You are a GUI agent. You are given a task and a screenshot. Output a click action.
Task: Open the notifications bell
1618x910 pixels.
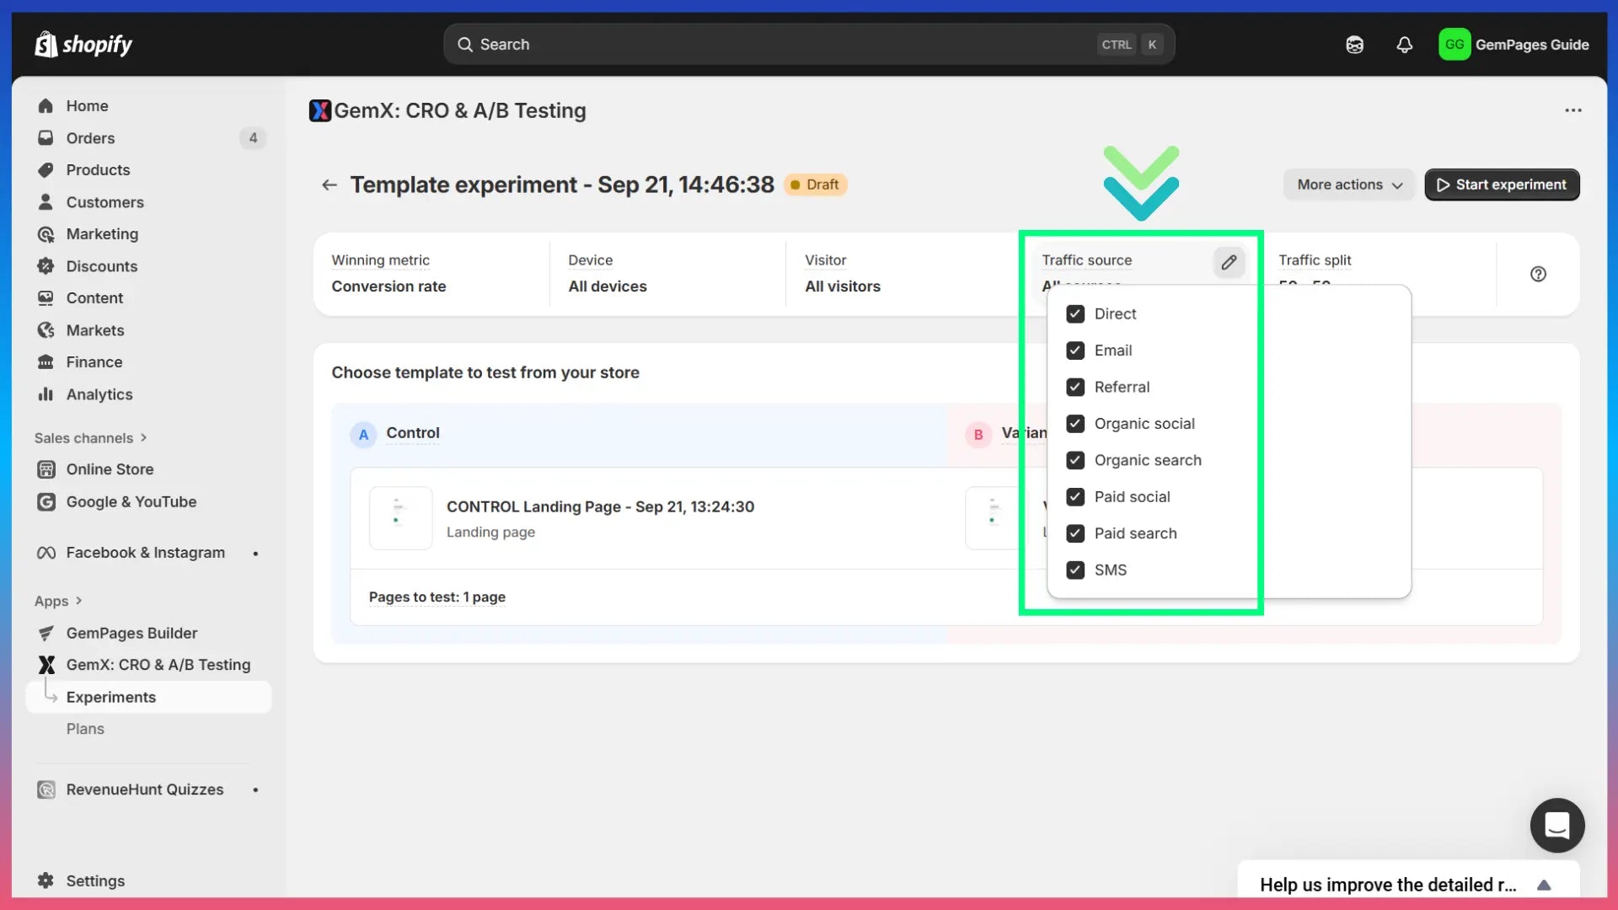(x=1404, y=45)
